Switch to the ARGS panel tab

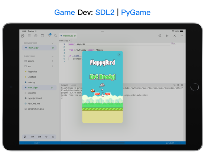click(74, 85)
